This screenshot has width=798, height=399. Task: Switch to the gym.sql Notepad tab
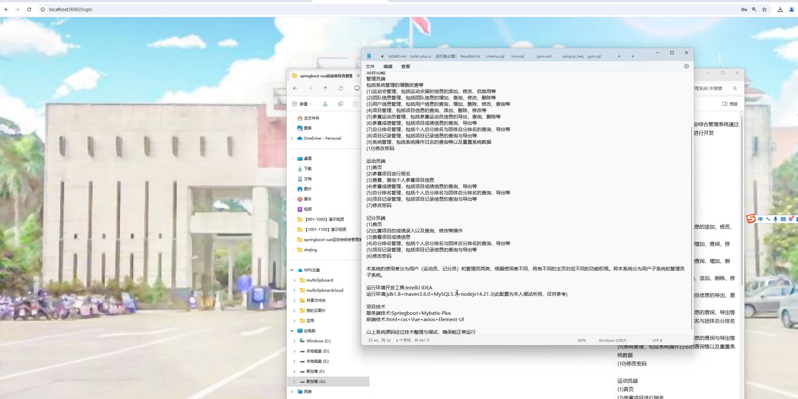tap(594, 56)
